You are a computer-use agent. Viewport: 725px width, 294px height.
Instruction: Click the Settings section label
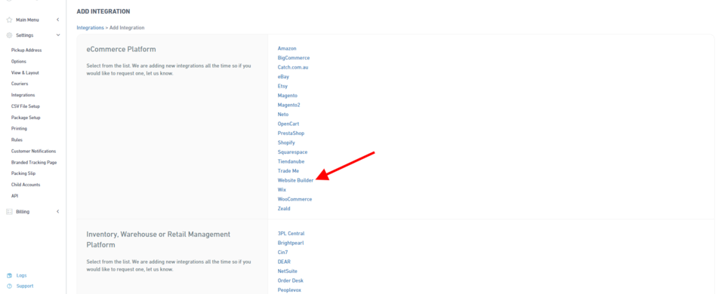point(24,35)
